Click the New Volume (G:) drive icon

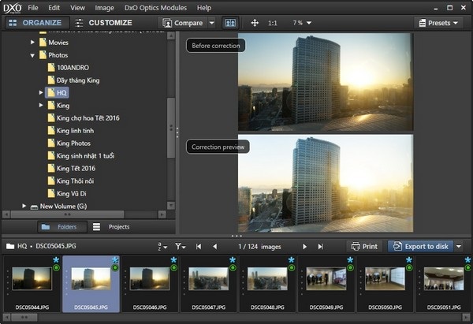[x=34, y=207]
